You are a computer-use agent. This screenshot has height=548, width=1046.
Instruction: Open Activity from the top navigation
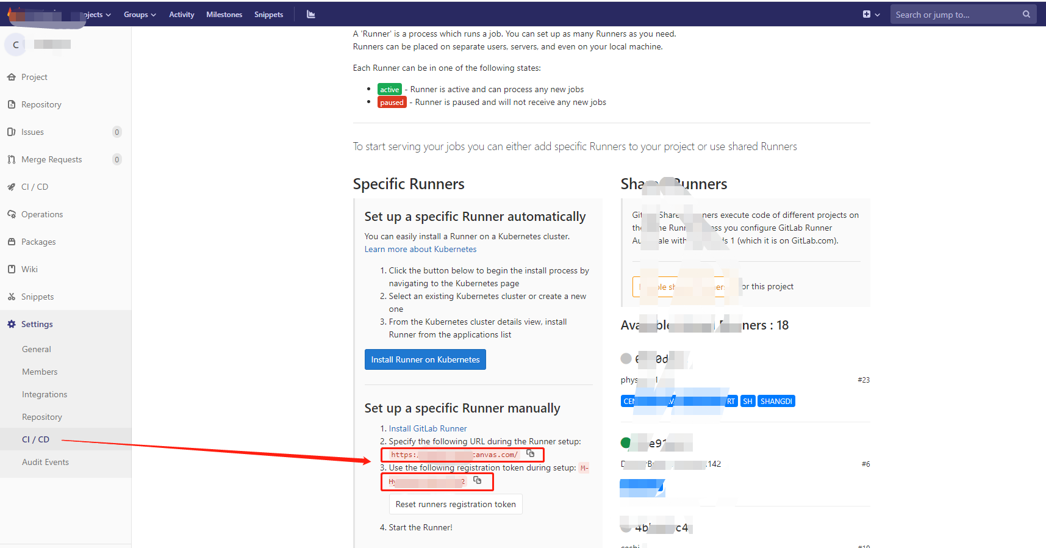[x=182, y=14]
